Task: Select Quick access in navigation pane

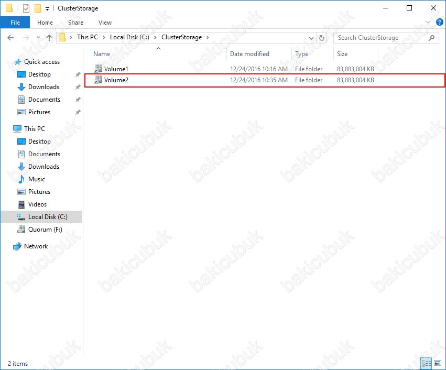Action: pyautogui.click(x=42, y=62)
